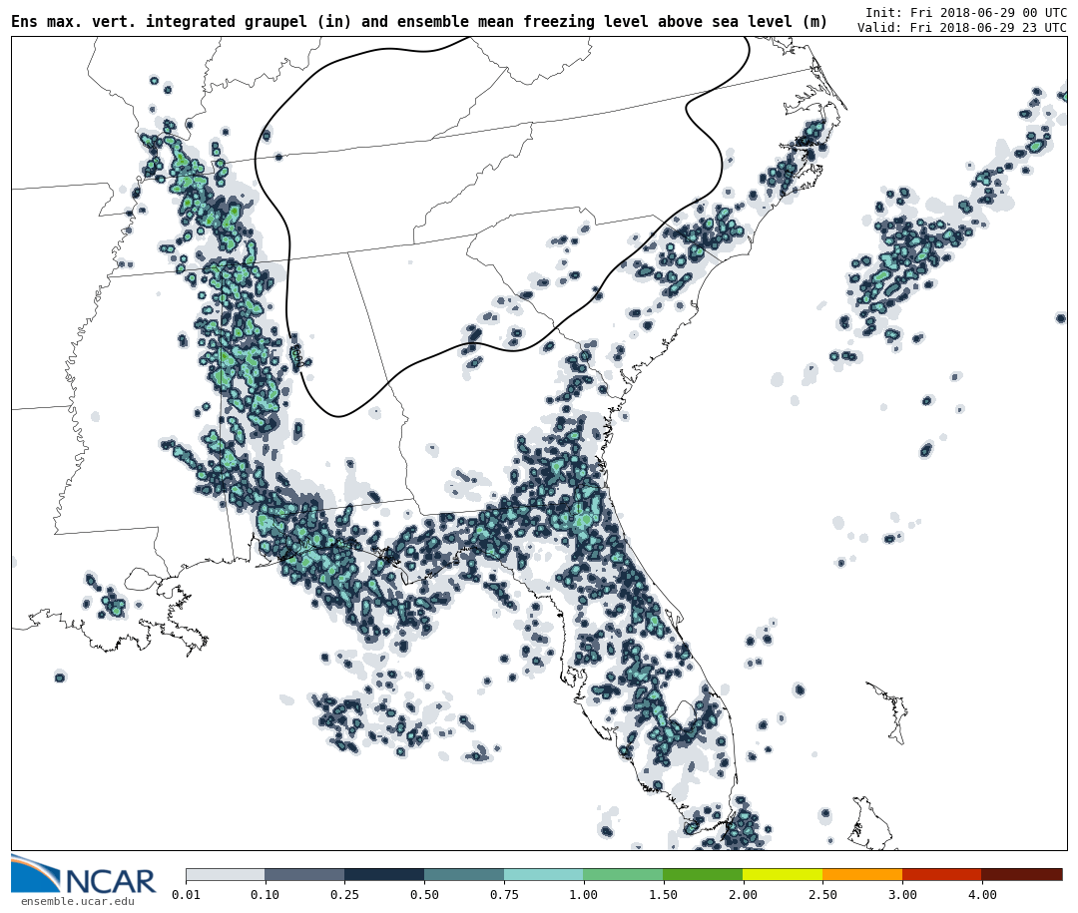
Task: Click the chart title about integrated graupel
Action: point(419,22)
